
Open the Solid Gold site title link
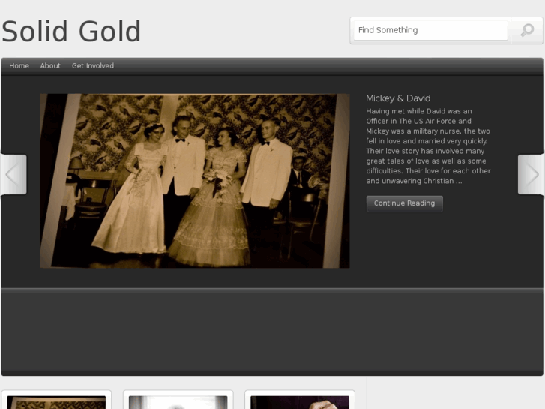click(71, 32)
